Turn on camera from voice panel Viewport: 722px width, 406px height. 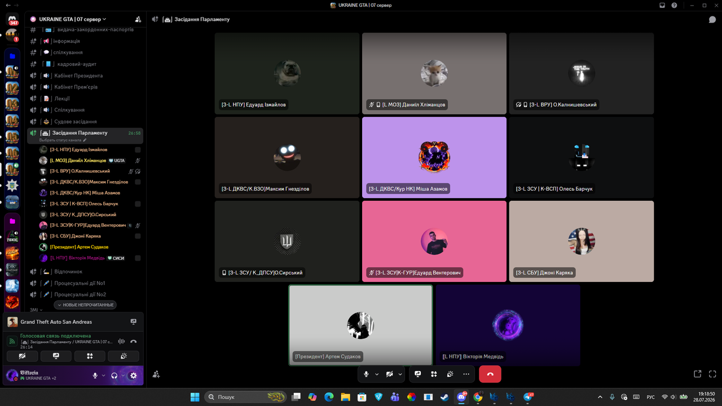(x=22, y=356)
